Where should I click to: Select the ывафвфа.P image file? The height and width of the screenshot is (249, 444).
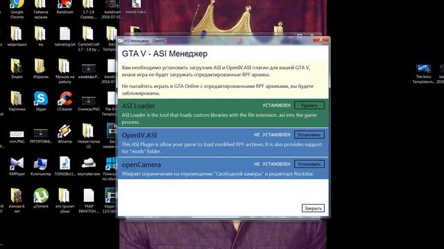[89, 71]
